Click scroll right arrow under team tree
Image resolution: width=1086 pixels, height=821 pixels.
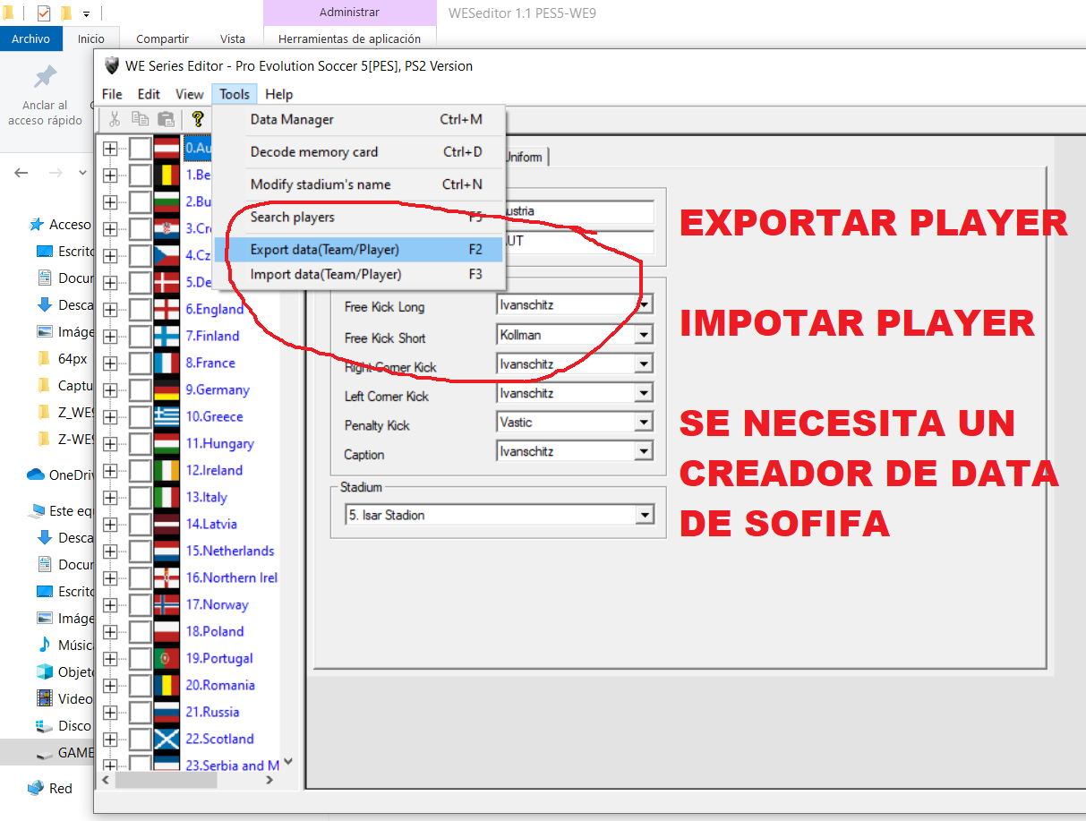(x=269, y=781)
